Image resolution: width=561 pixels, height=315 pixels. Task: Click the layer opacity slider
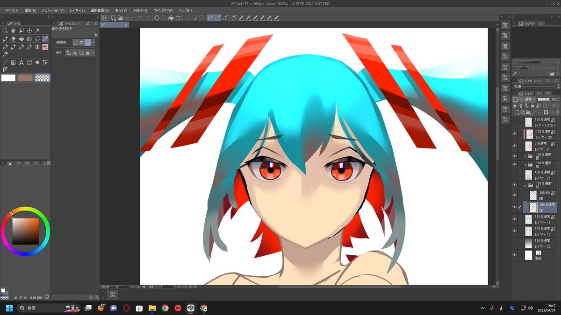(x=544, y=99)
